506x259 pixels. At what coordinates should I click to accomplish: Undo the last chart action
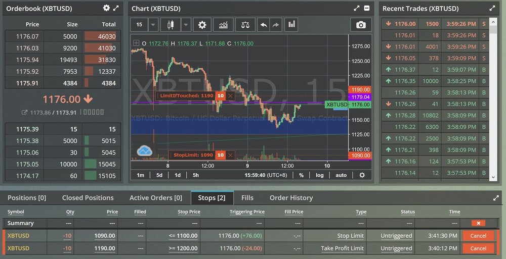264,25
